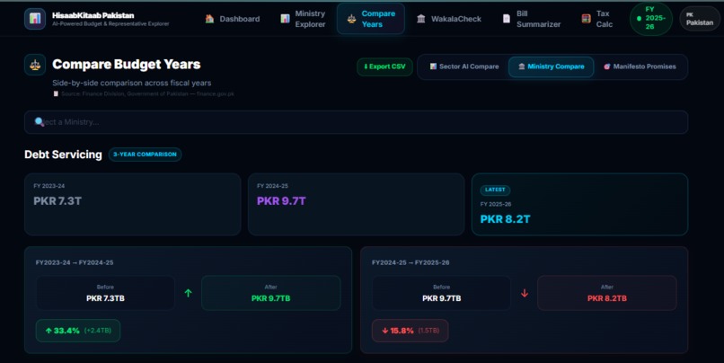
Task: Click the chart icon beside Ministry Explorer
Action: (x=285, y=19)
